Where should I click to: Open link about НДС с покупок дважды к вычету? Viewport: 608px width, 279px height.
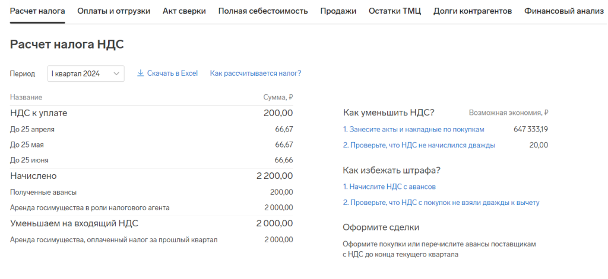click(441, 203)
